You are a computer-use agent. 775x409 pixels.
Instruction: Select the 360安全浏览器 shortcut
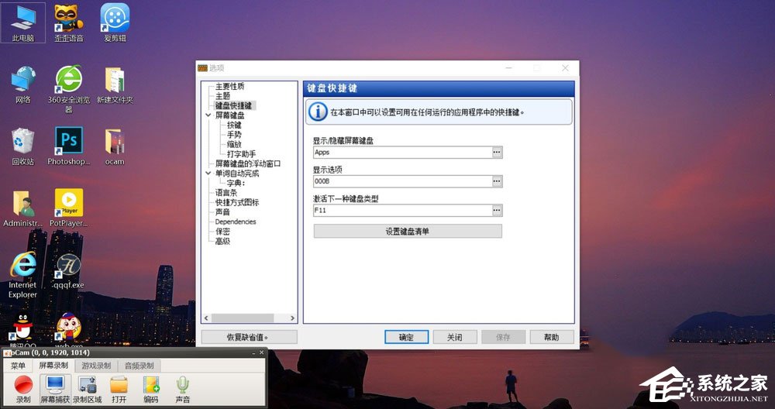(69, 89)
